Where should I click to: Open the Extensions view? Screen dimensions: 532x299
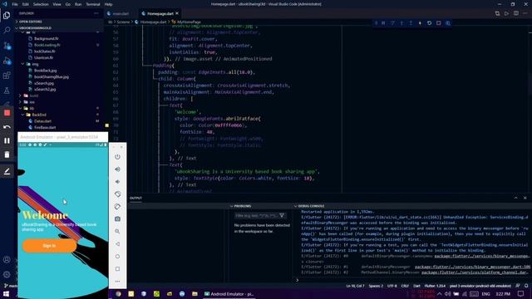pyautogui.click(x=7, y=76)
